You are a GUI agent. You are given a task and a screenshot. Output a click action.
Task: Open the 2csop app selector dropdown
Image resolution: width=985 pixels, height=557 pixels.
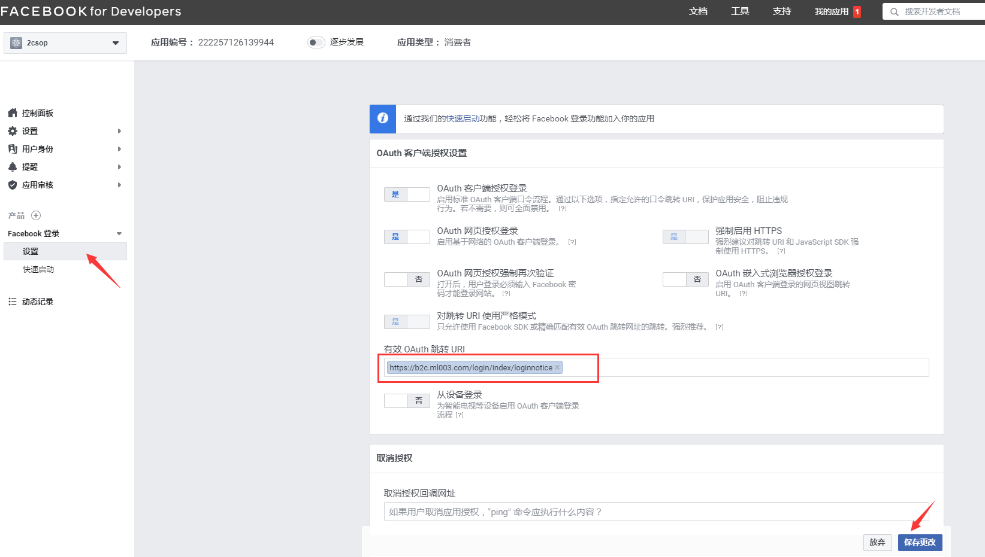65,43
